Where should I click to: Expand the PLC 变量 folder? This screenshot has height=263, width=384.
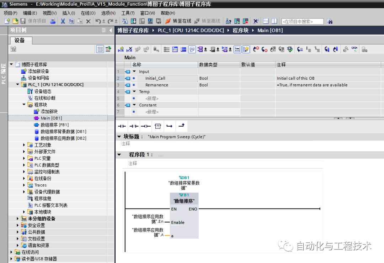tap(24, 158)
